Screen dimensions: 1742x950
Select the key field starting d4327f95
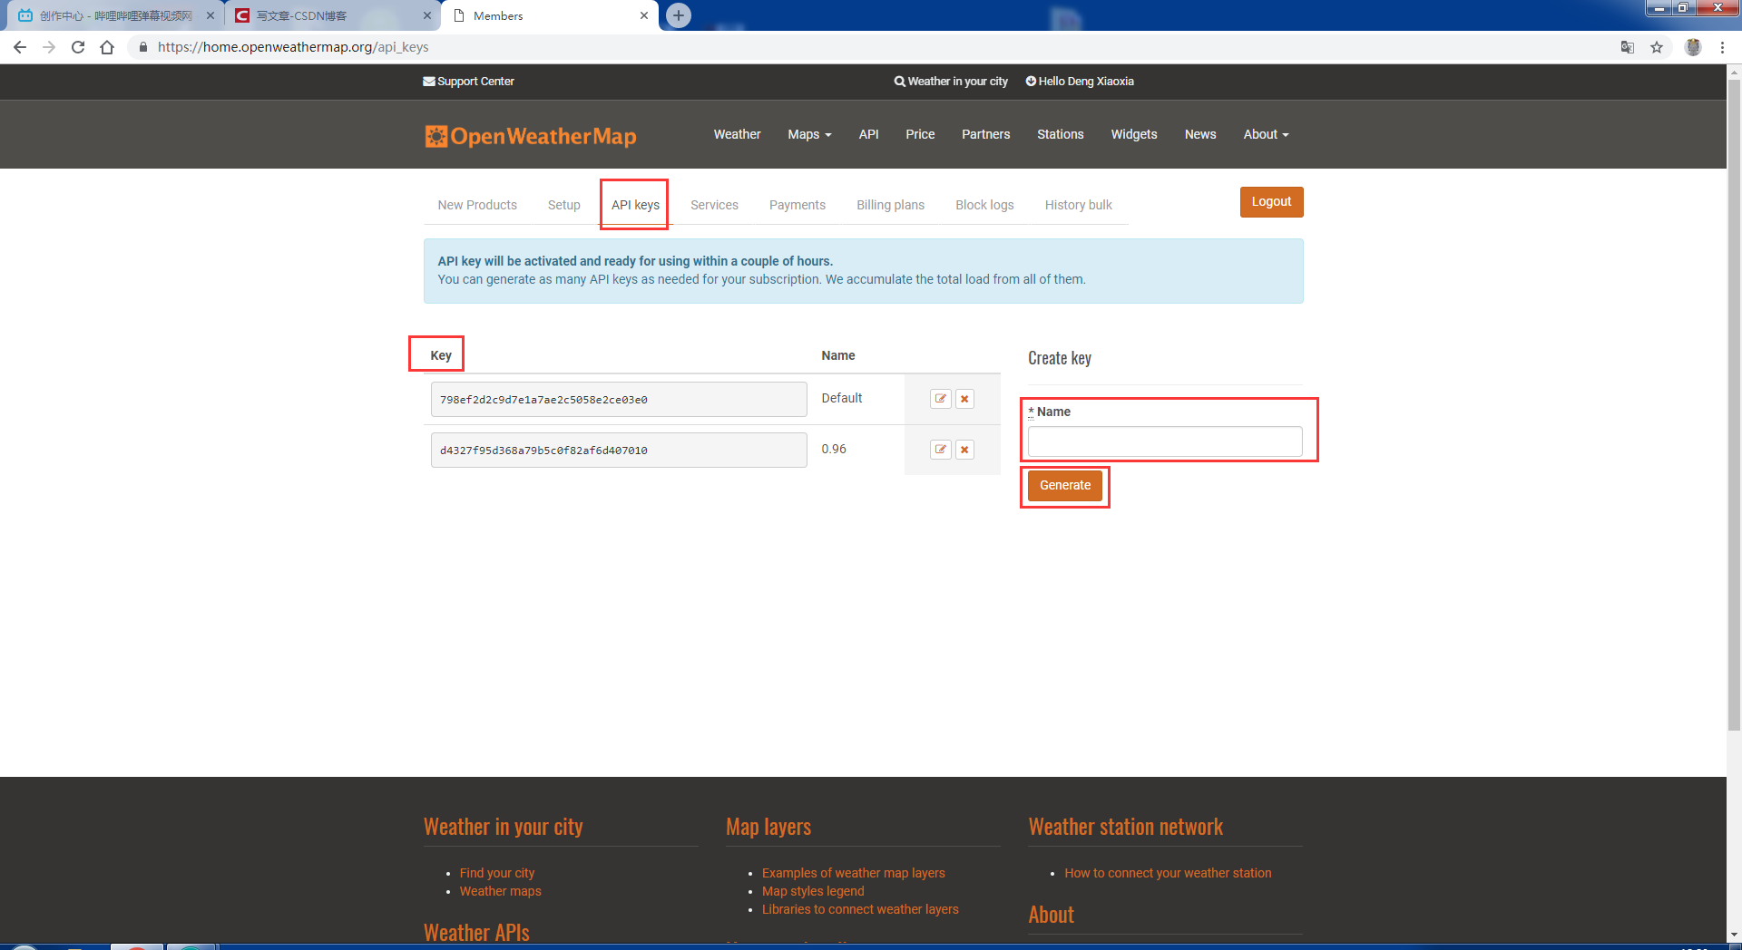tap(619, 450)
